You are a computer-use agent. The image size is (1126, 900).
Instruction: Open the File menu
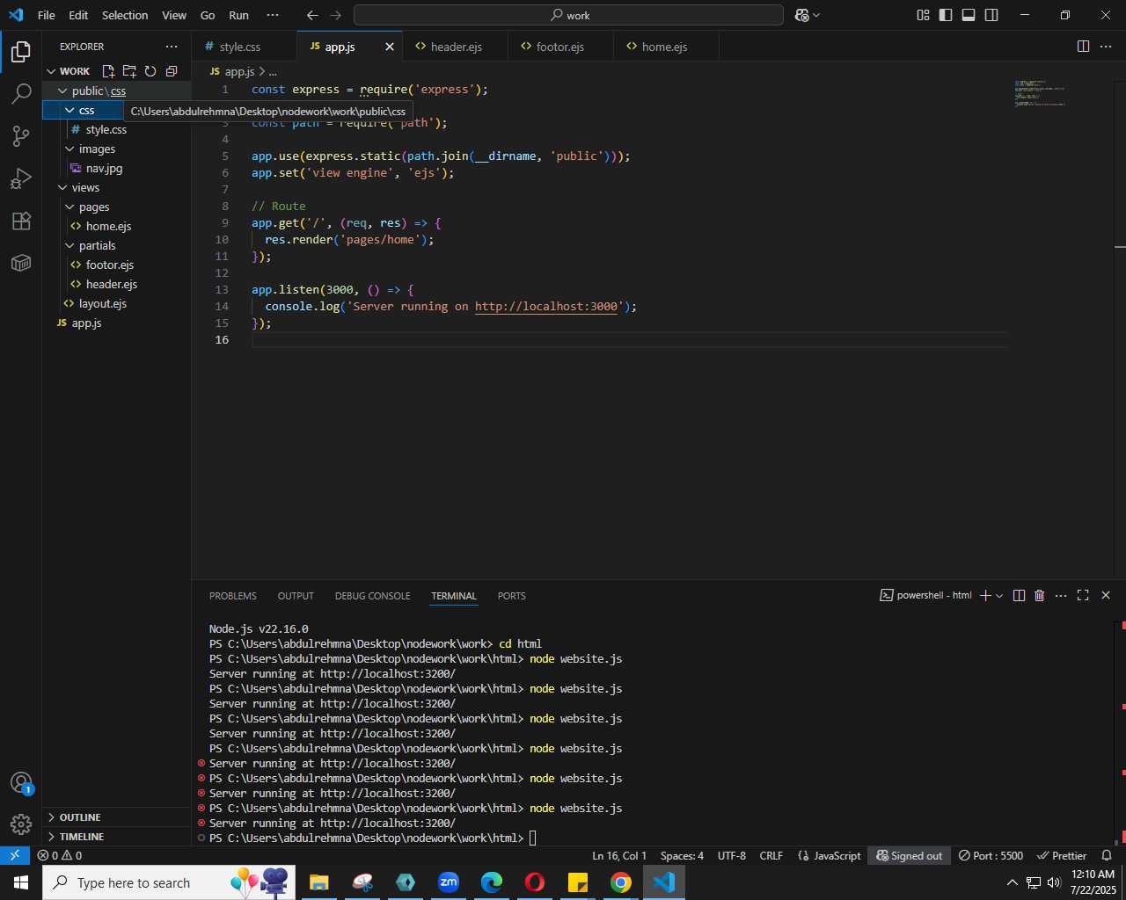[47, 15]
